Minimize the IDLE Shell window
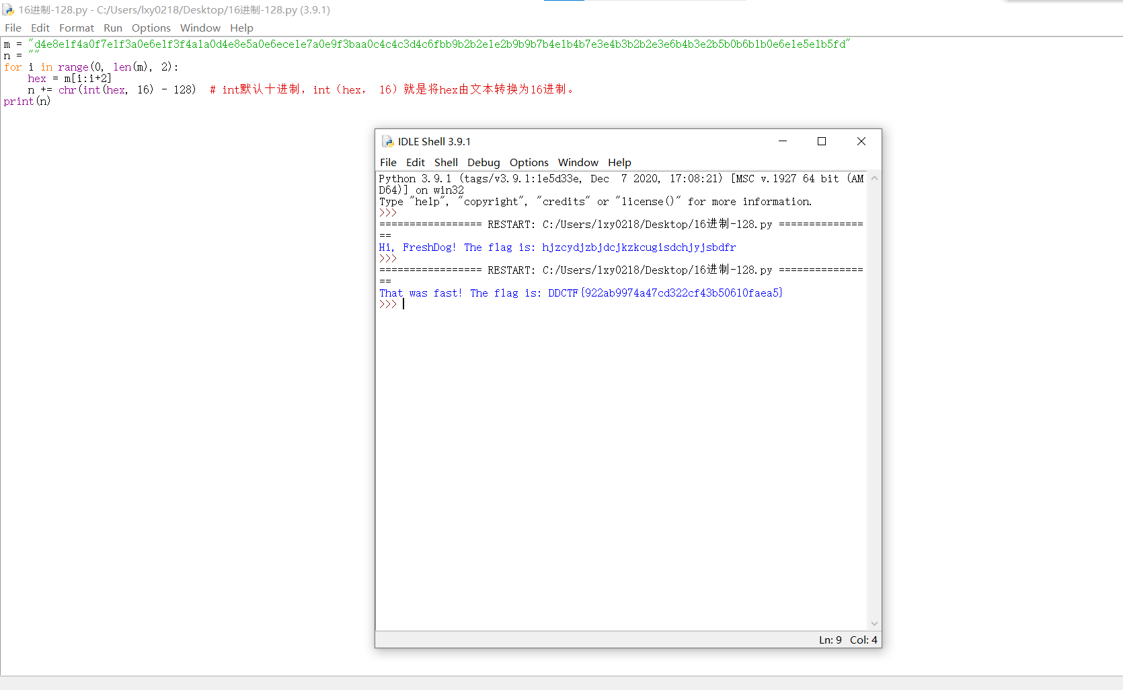Viewport: 1123px width, 690px height. coord(782,141)
